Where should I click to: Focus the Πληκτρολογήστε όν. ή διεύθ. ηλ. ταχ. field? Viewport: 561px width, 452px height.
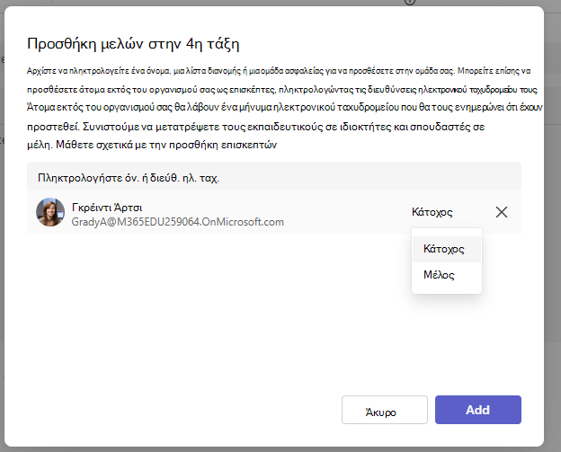[x=274, y=177]
